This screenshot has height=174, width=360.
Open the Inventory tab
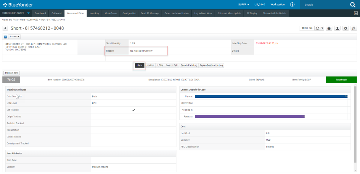[x=94, y=13]
